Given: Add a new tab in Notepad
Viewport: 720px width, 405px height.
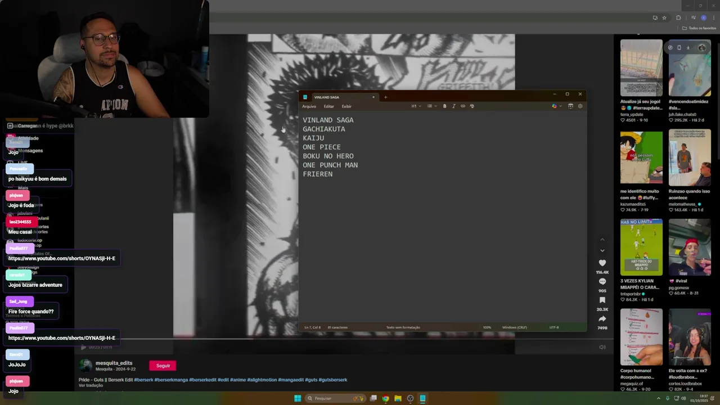Looking at the screenshot, I should 385,97.
